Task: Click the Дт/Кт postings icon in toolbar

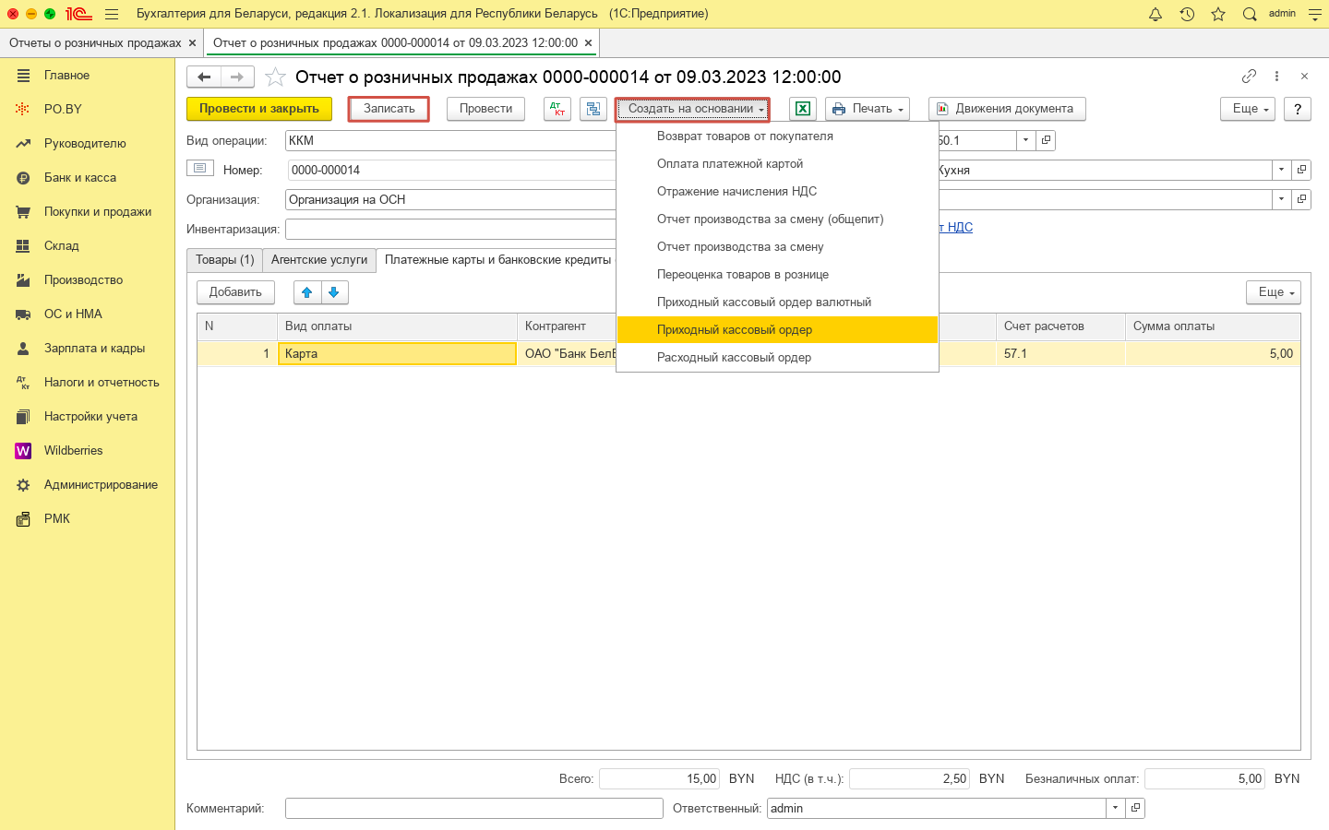Action: (557, 109)
